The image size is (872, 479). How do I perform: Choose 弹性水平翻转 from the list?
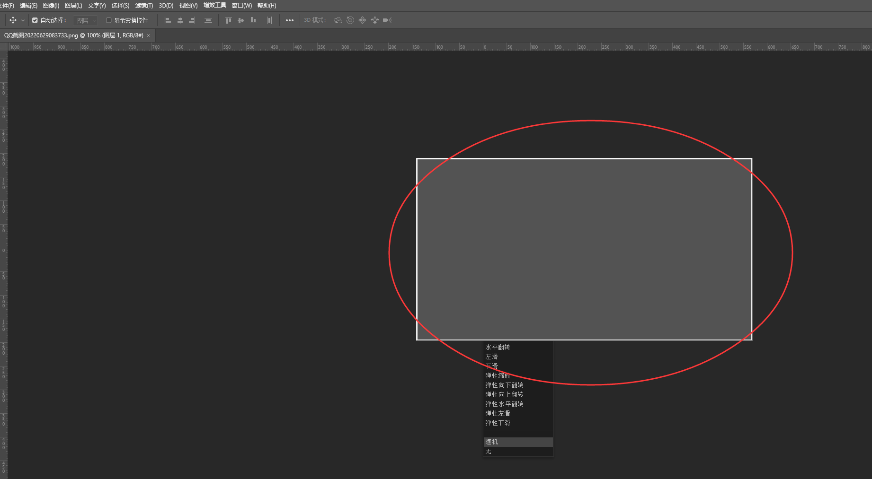click(x=518, y=404)
